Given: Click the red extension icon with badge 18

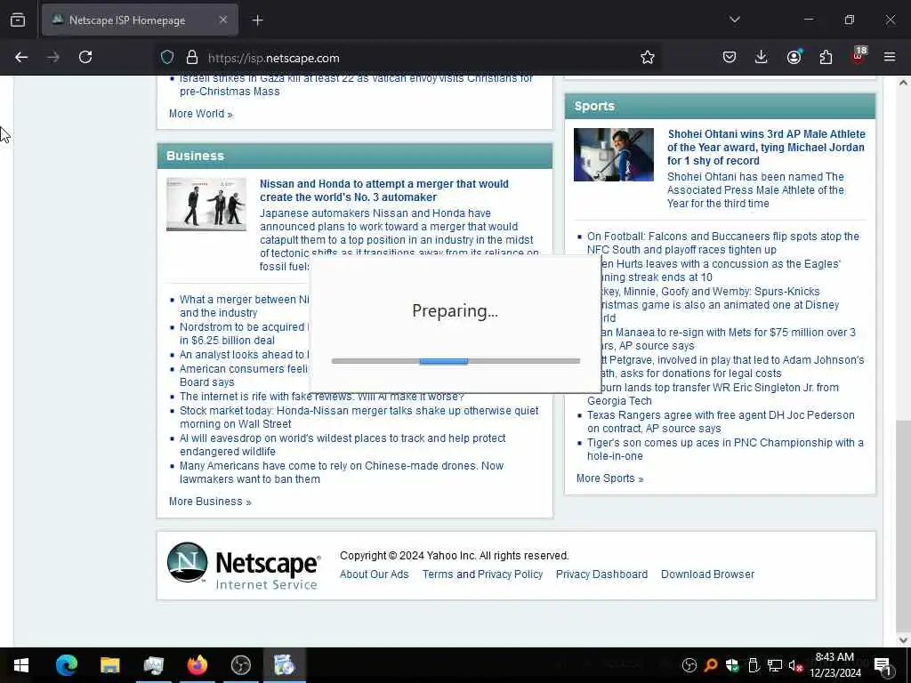Looking at the screenshot, I should [859, 56].
